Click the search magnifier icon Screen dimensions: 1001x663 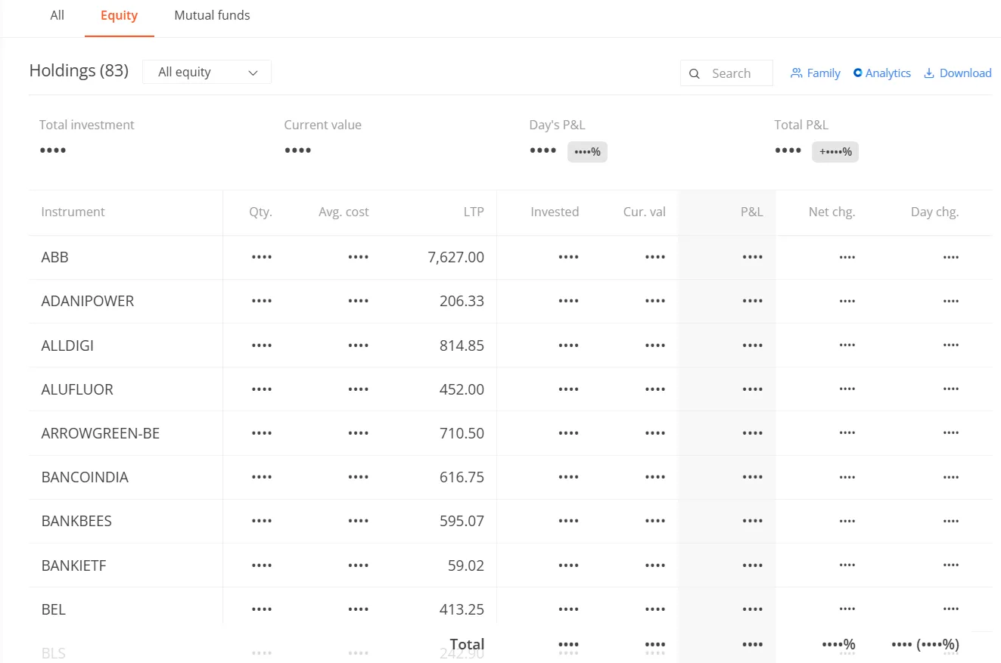[695, 73]
